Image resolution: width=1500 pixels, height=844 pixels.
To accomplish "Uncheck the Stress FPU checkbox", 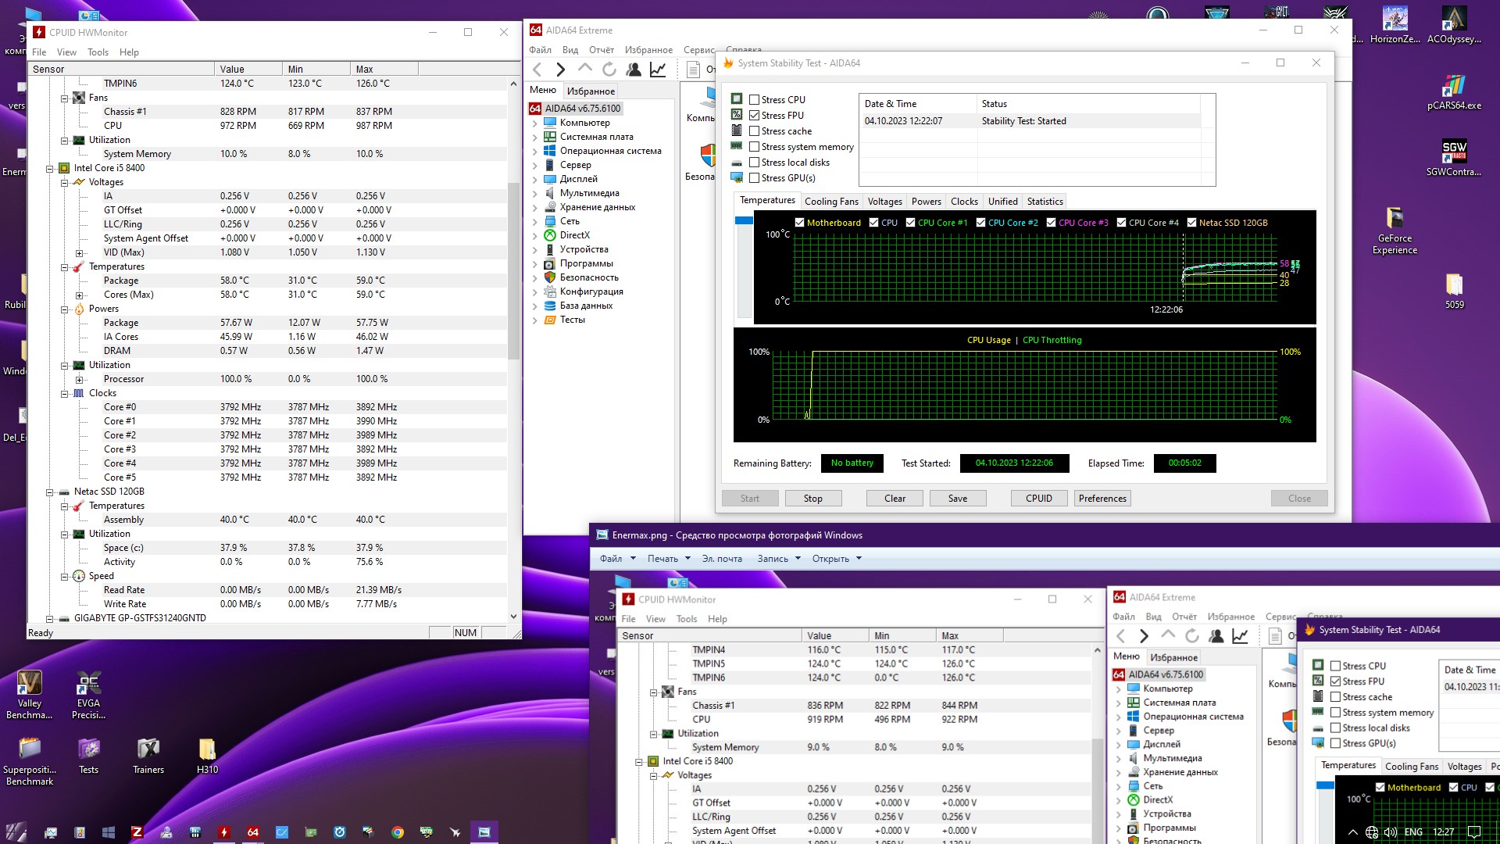I will point(755,116).
